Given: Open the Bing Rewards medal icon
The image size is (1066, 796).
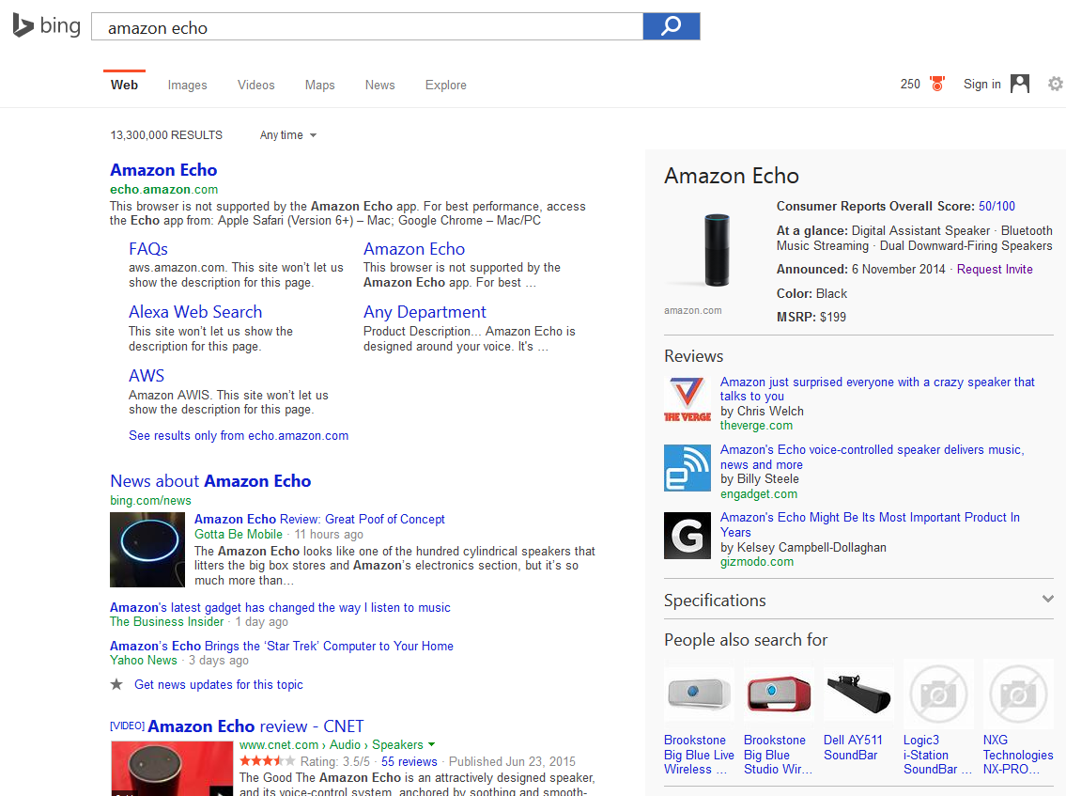Looking at the screenshot, I should (x=936, y=84).
